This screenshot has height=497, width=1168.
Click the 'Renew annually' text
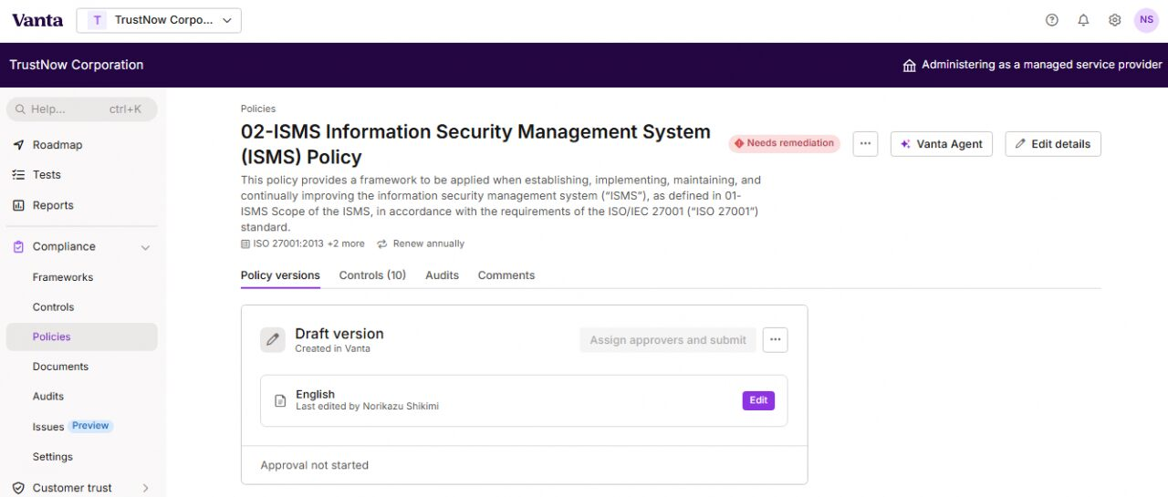(428, 244)
